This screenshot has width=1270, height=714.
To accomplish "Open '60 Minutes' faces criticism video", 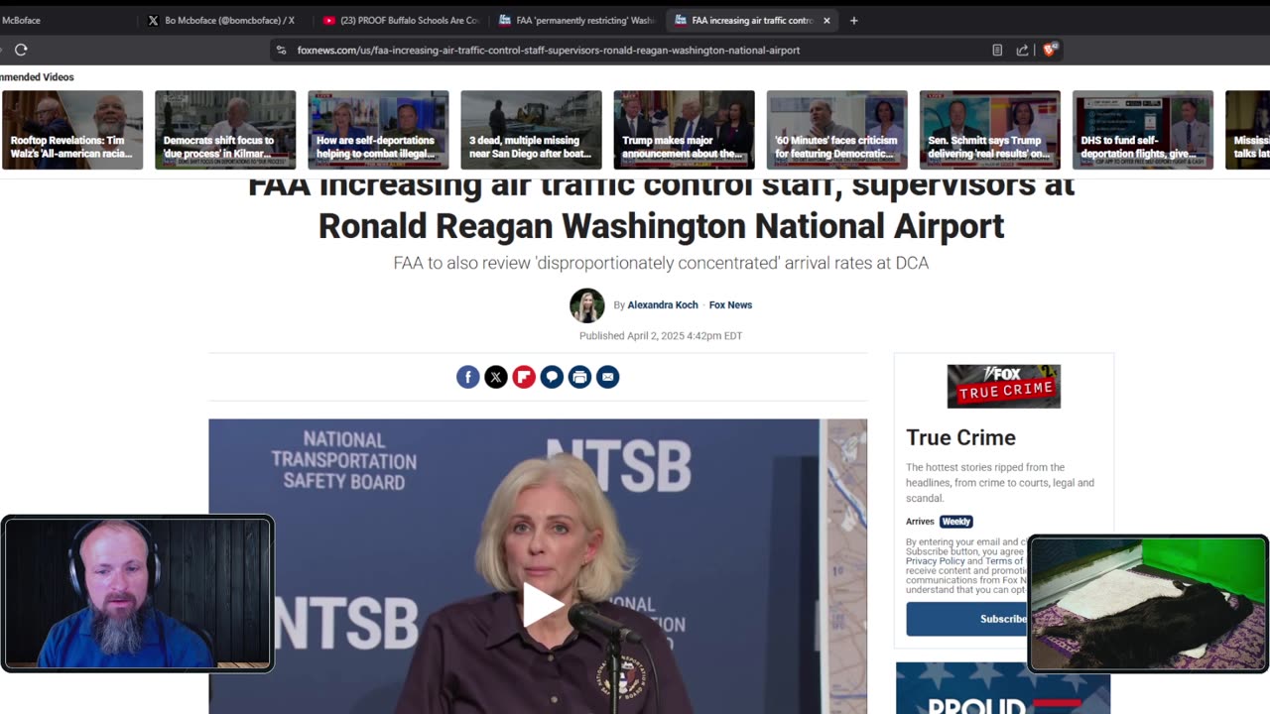I will click(836, 130).
